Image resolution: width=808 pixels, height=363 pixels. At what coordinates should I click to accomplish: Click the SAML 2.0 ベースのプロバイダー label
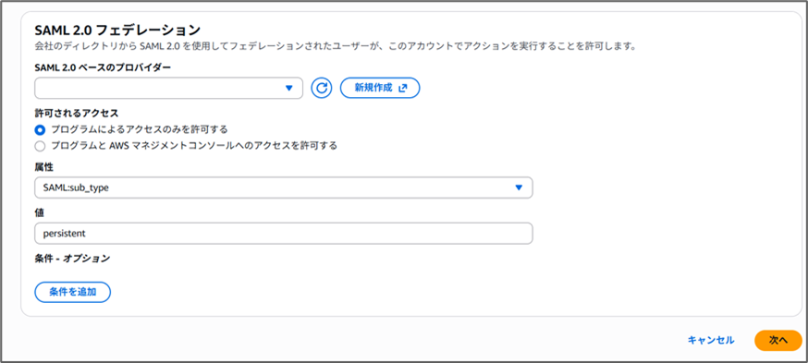(103, 67)
